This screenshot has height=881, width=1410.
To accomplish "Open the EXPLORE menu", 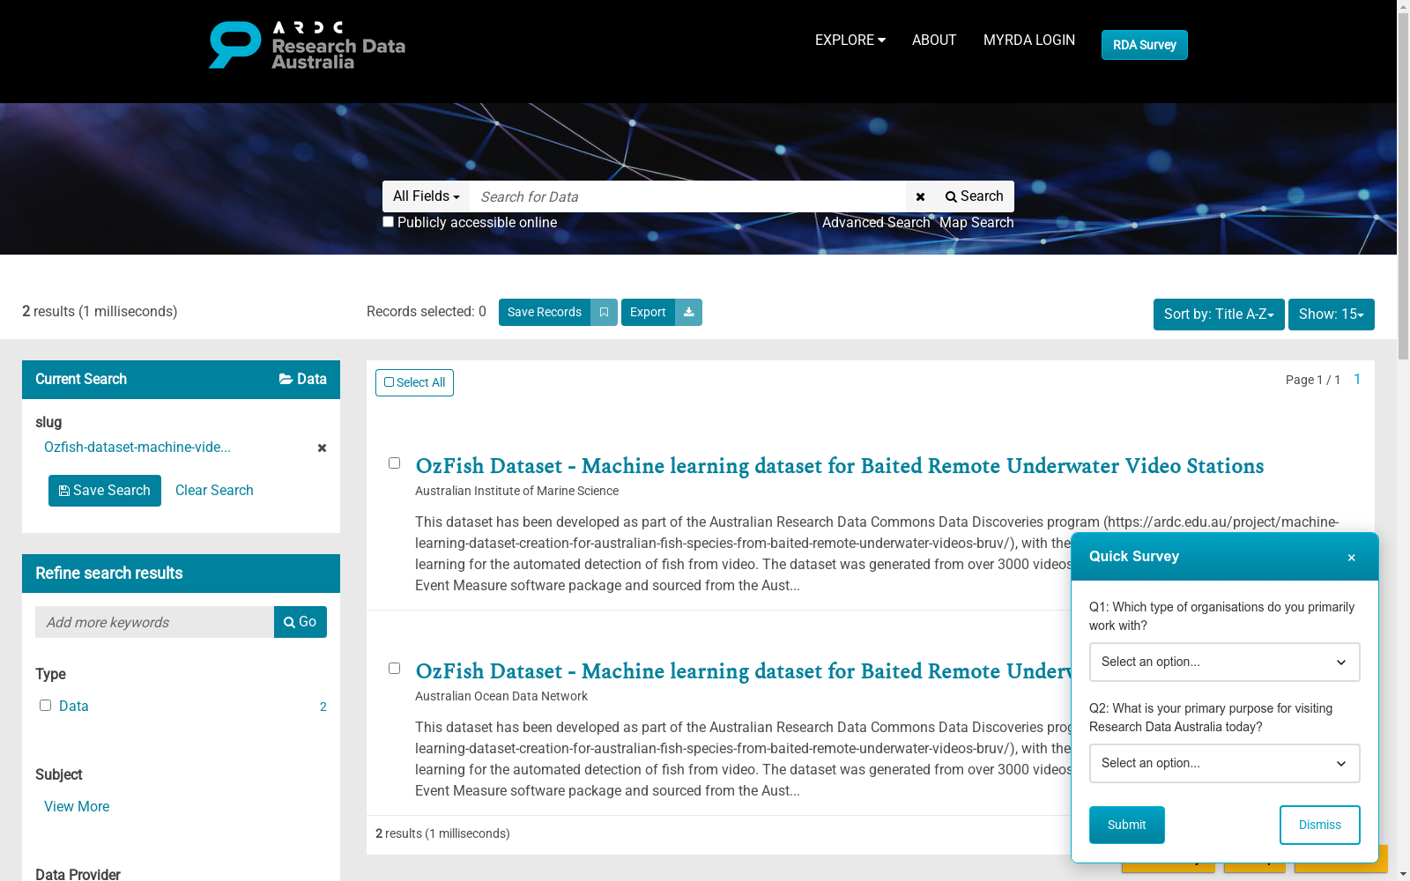I will (x=850, y=40).
